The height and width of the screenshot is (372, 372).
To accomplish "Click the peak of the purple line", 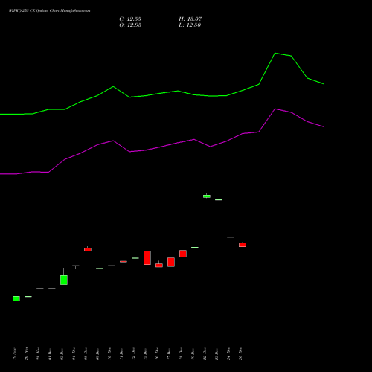I will tap(275, 109).
